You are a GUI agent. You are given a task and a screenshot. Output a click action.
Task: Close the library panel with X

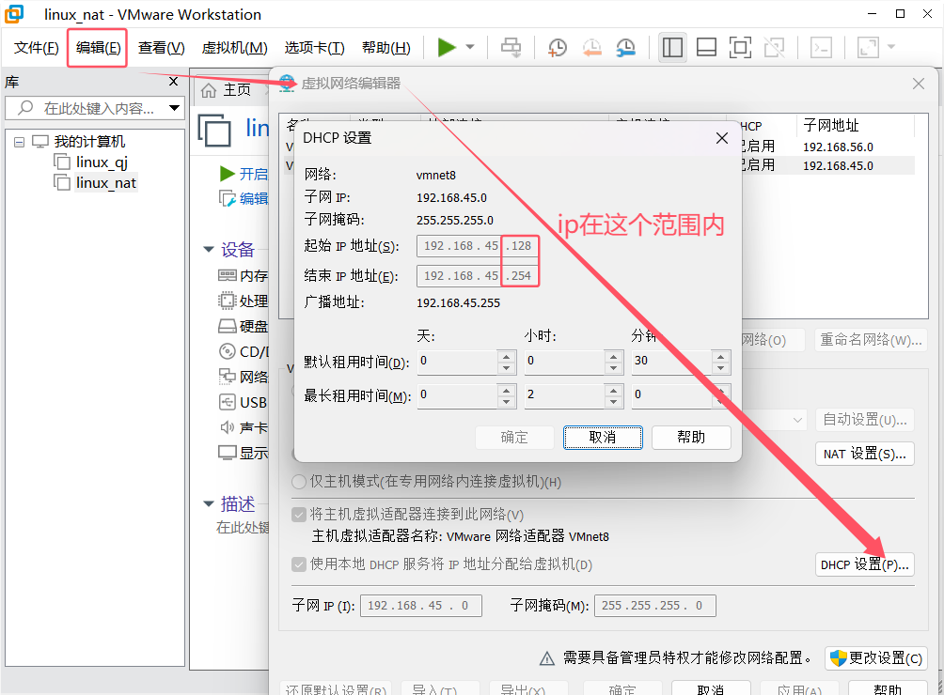(173, 81)
